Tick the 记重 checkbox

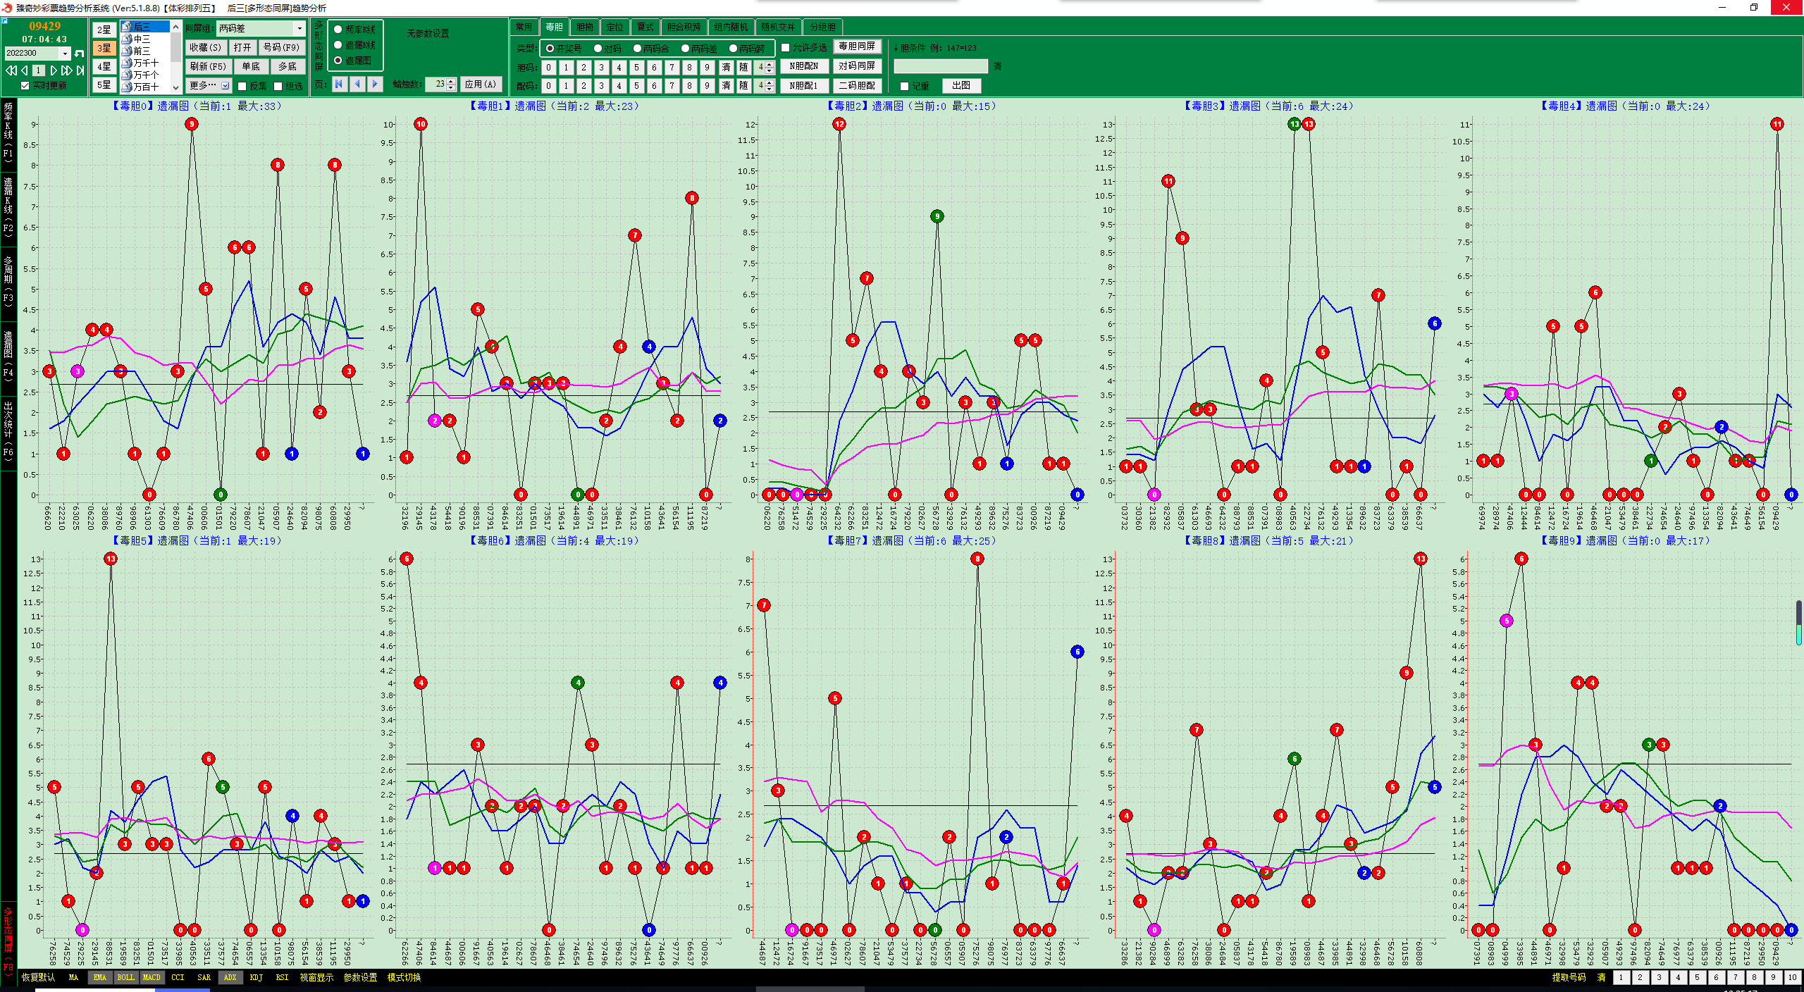(905, 86)
